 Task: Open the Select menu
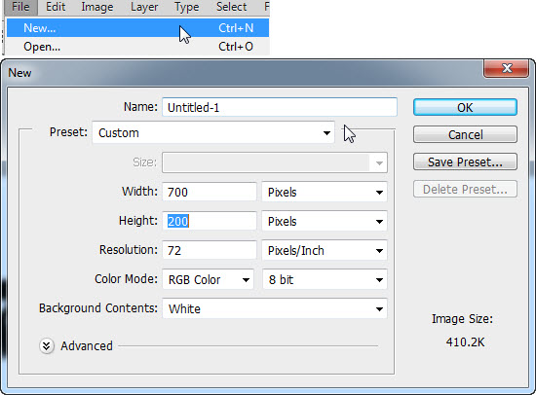[231, 7]
